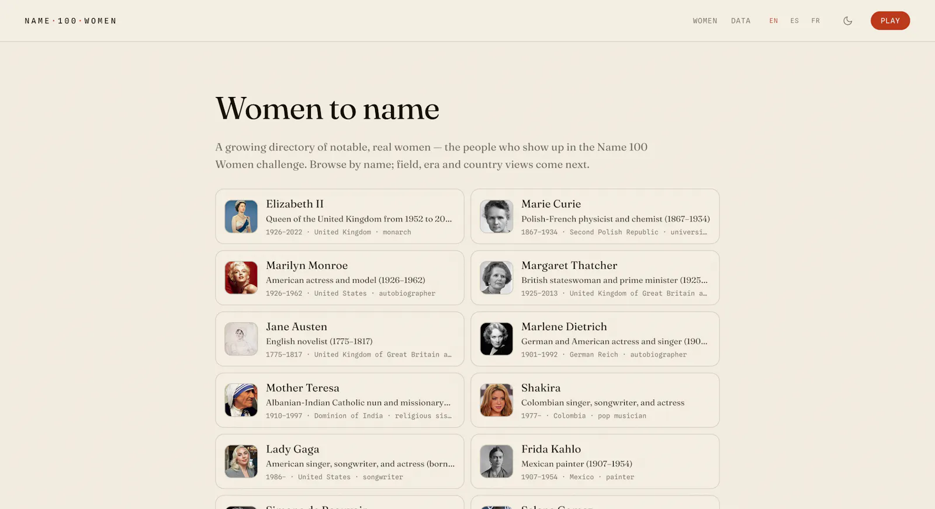935x509 pixels.
Task: Open Lady Gaga portrait thumbnail
Action: pos(241,461)
